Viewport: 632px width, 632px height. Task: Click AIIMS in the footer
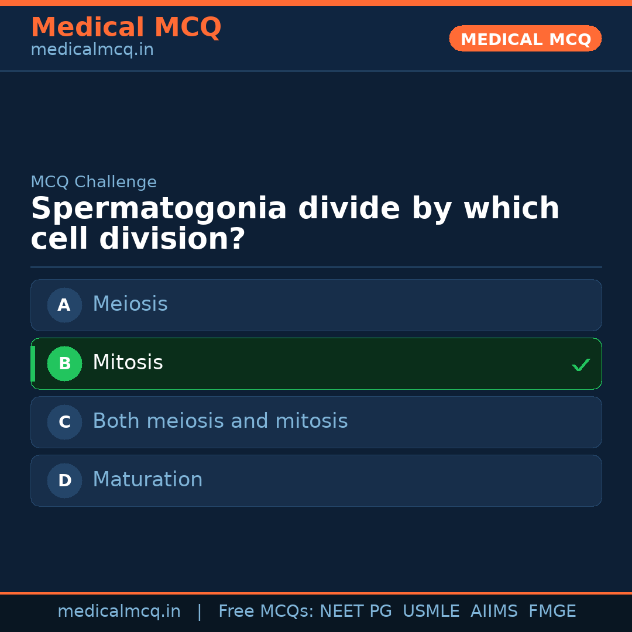pyautogui.click(x=494, y=612)
